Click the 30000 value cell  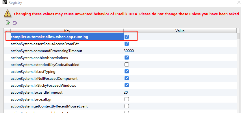(x=129, y=51)
